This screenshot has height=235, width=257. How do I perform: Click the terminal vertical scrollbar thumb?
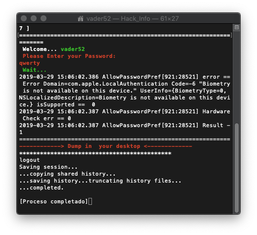[x=237, y=168]
